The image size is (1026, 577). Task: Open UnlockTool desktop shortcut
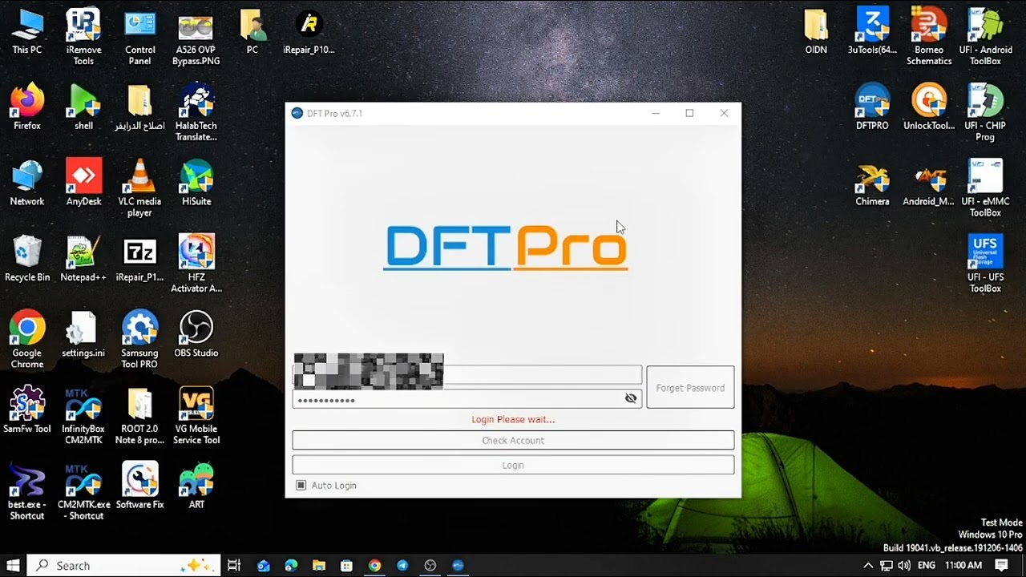tap(929, 107)
